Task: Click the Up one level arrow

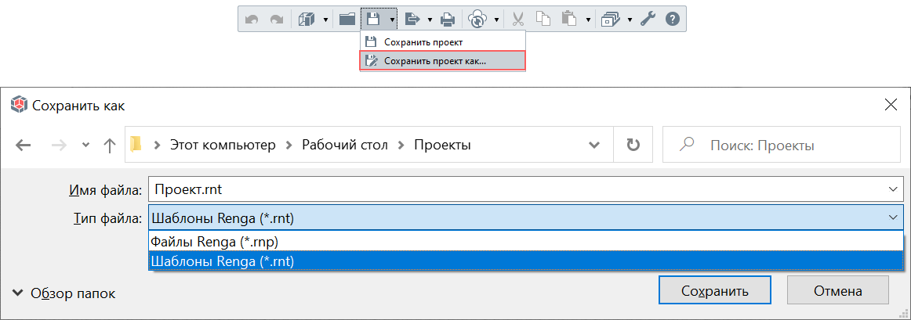Action: pyautogui.click(x=109, y=146)
